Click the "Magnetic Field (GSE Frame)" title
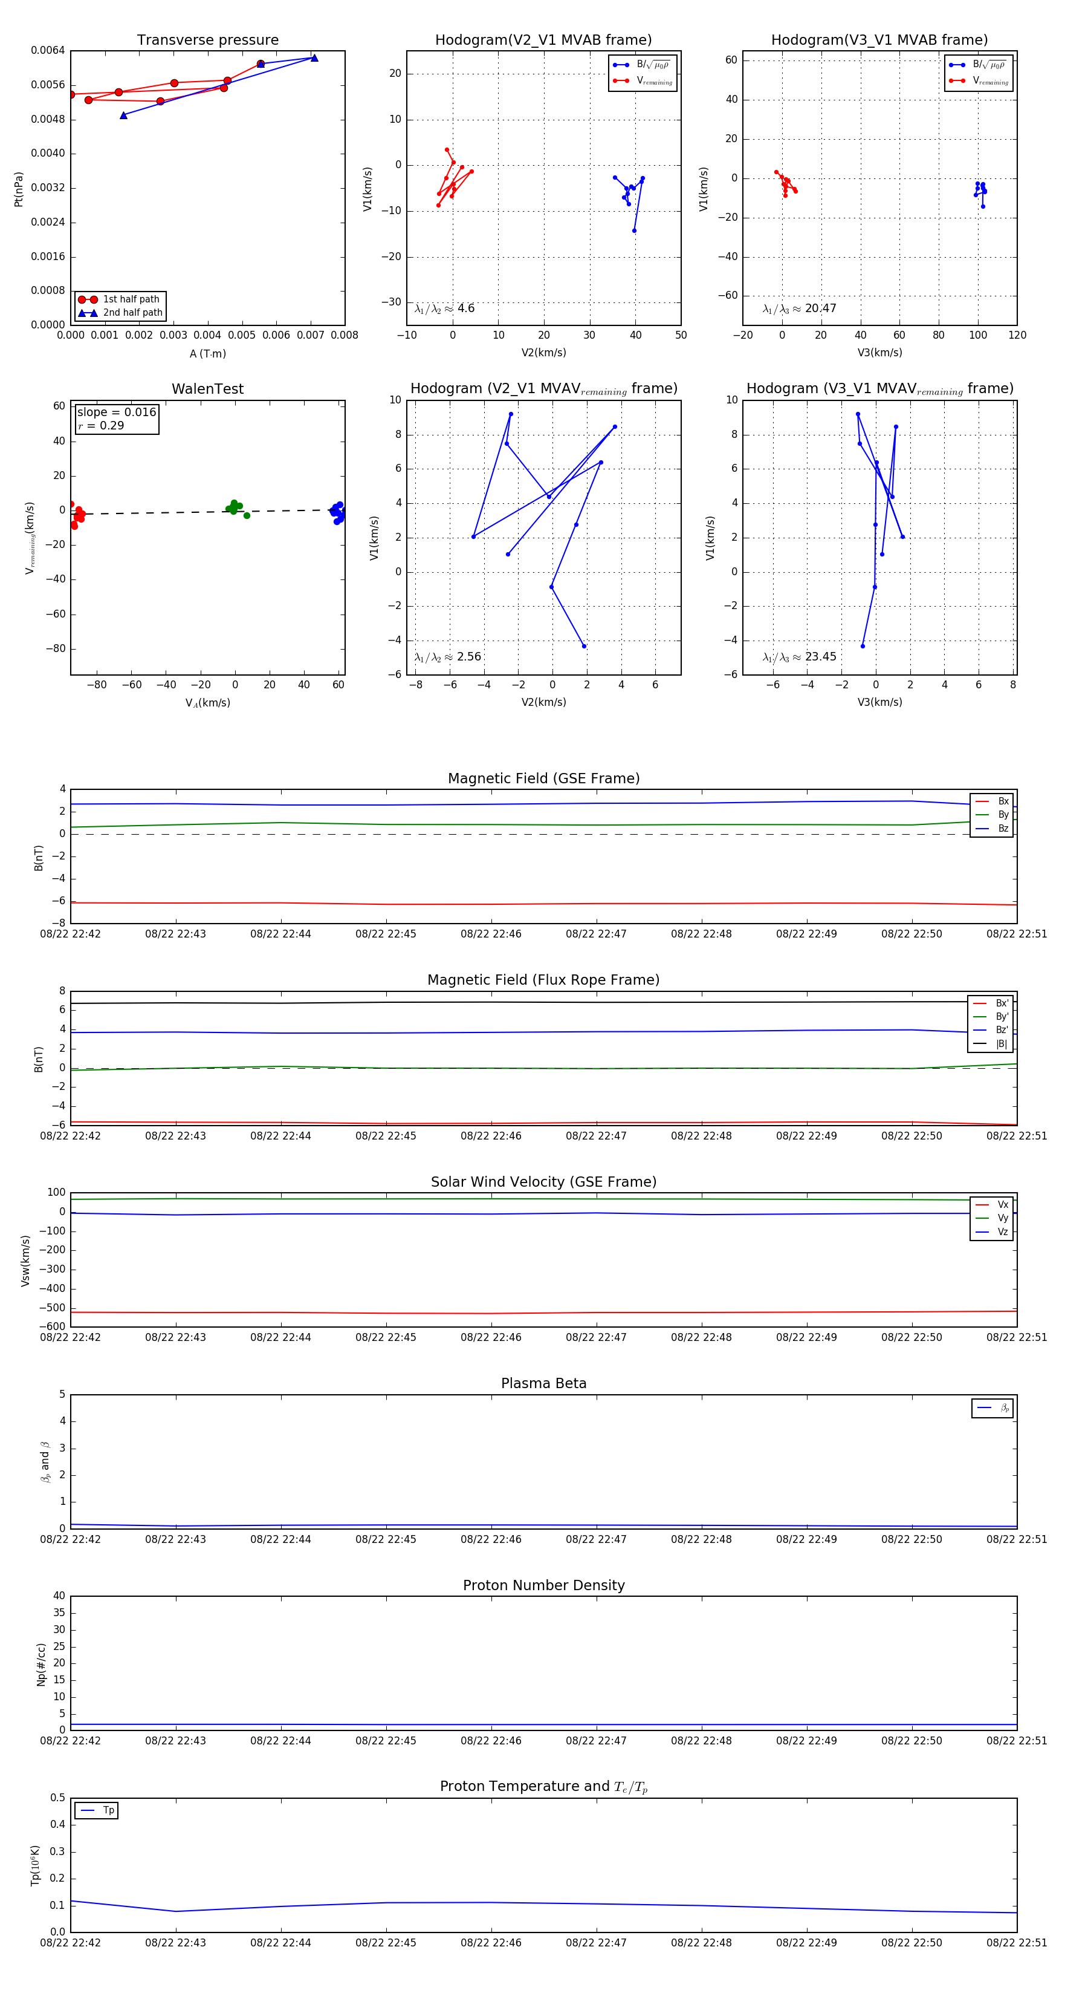The image size is (1088, 1996). click(543, 778)
